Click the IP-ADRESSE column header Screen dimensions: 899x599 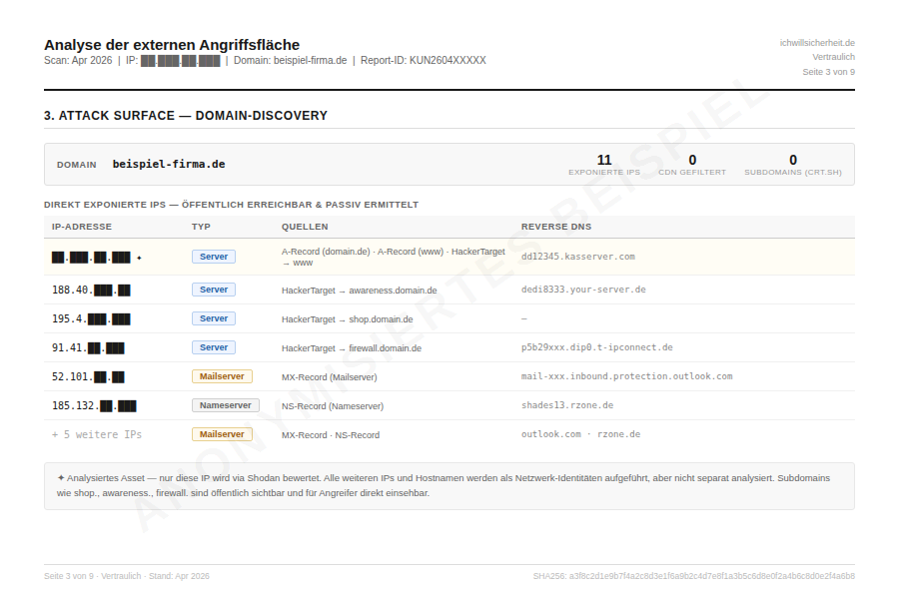click(82, 227)
